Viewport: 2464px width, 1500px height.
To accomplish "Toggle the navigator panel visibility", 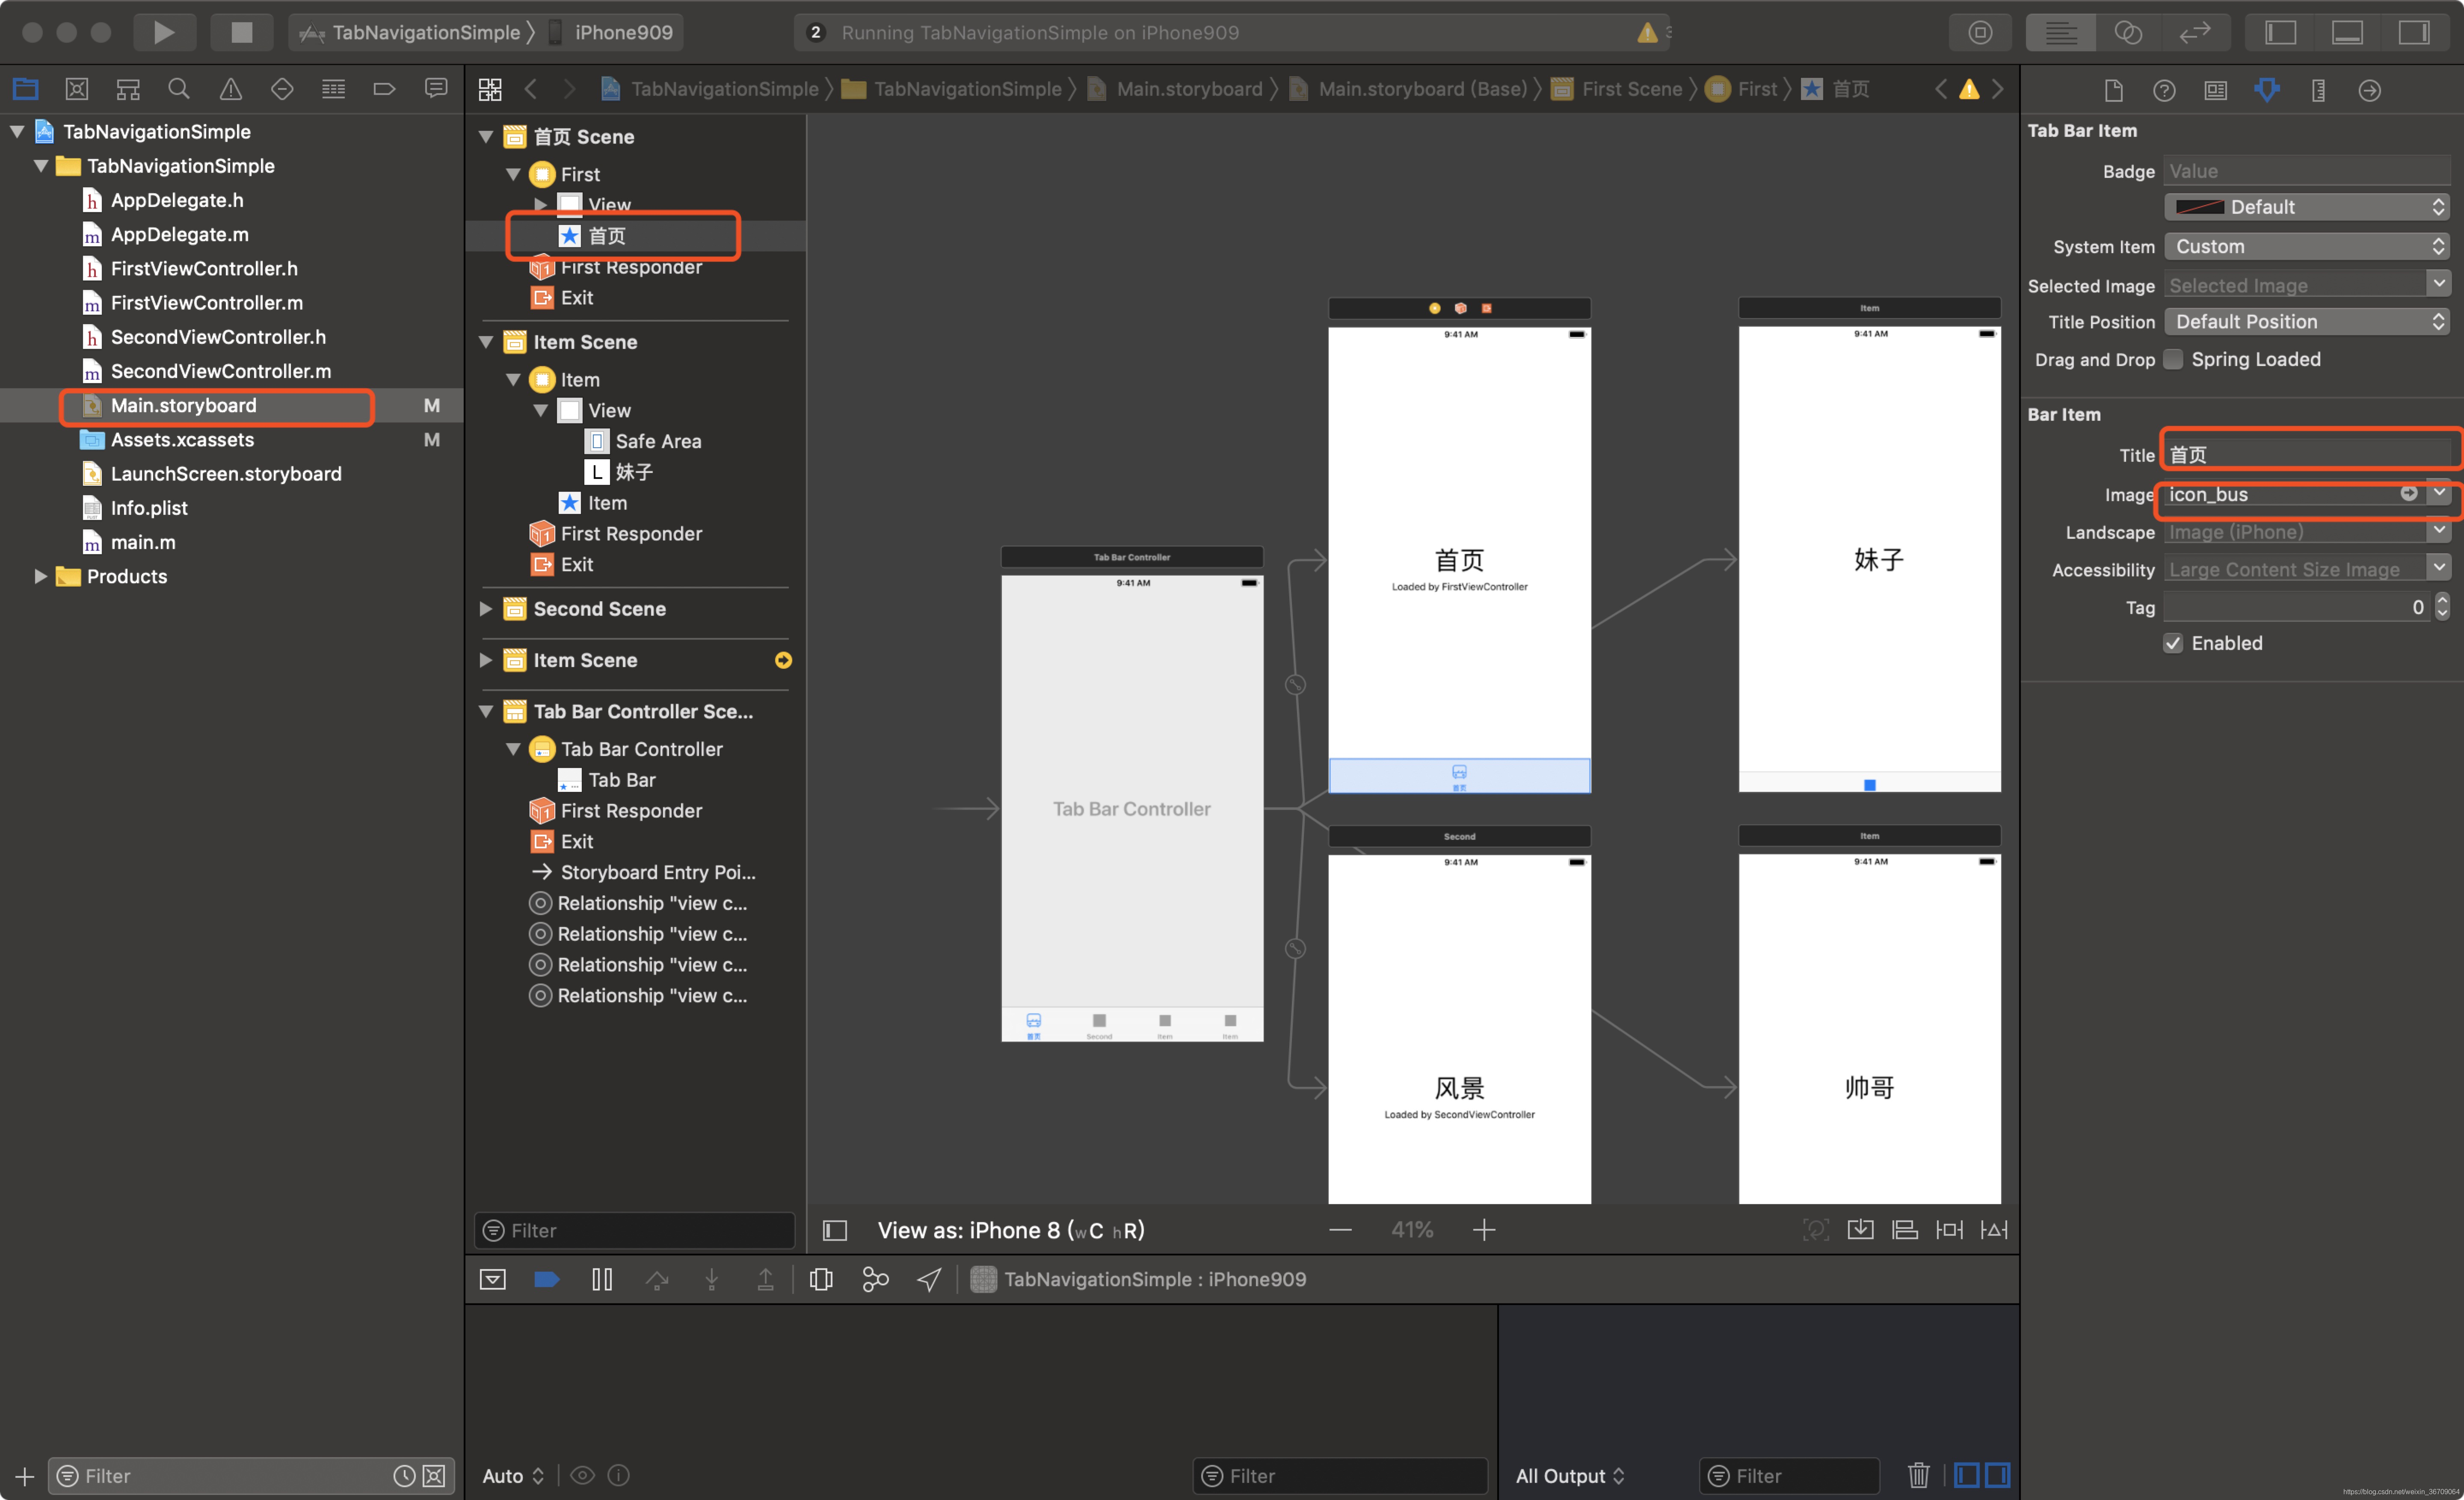I will 2280,32.
